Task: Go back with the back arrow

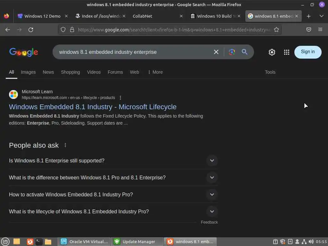Action: tap(8, 30)
